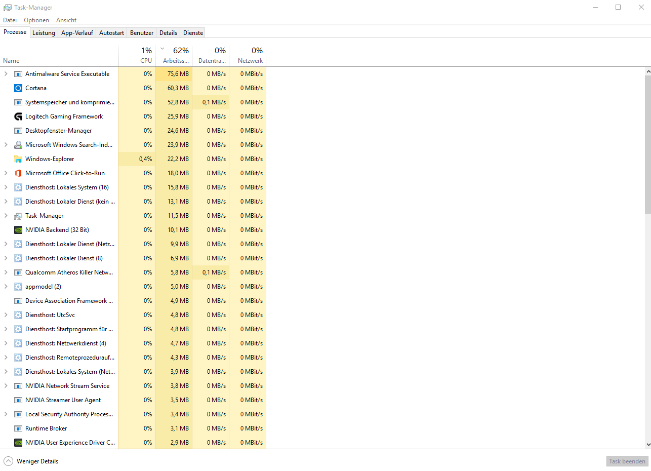The width and height of the screenshot is (651, 471).
Task: Expand the Task-Manager process entry
Action: coord(6,216)
